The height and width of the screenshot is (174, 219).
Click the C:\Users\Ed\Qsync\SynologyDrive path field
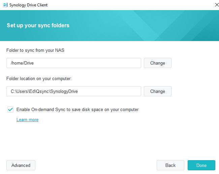74,91
